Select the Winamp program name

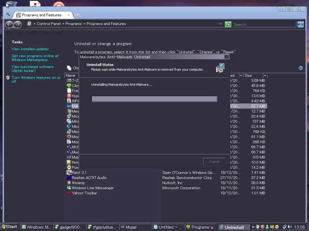click(78, 183)
